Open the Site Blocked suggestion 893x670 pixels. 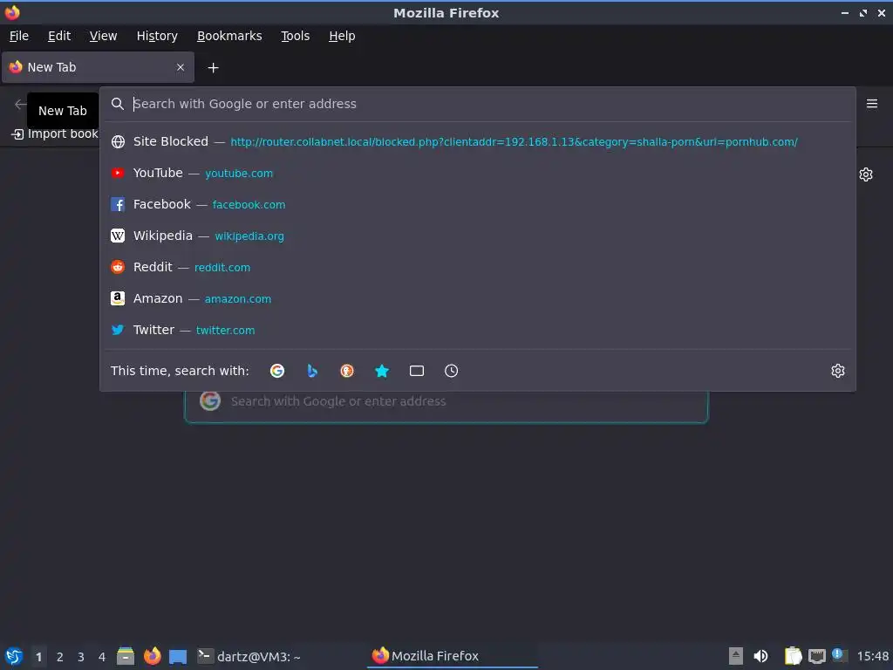477,141
